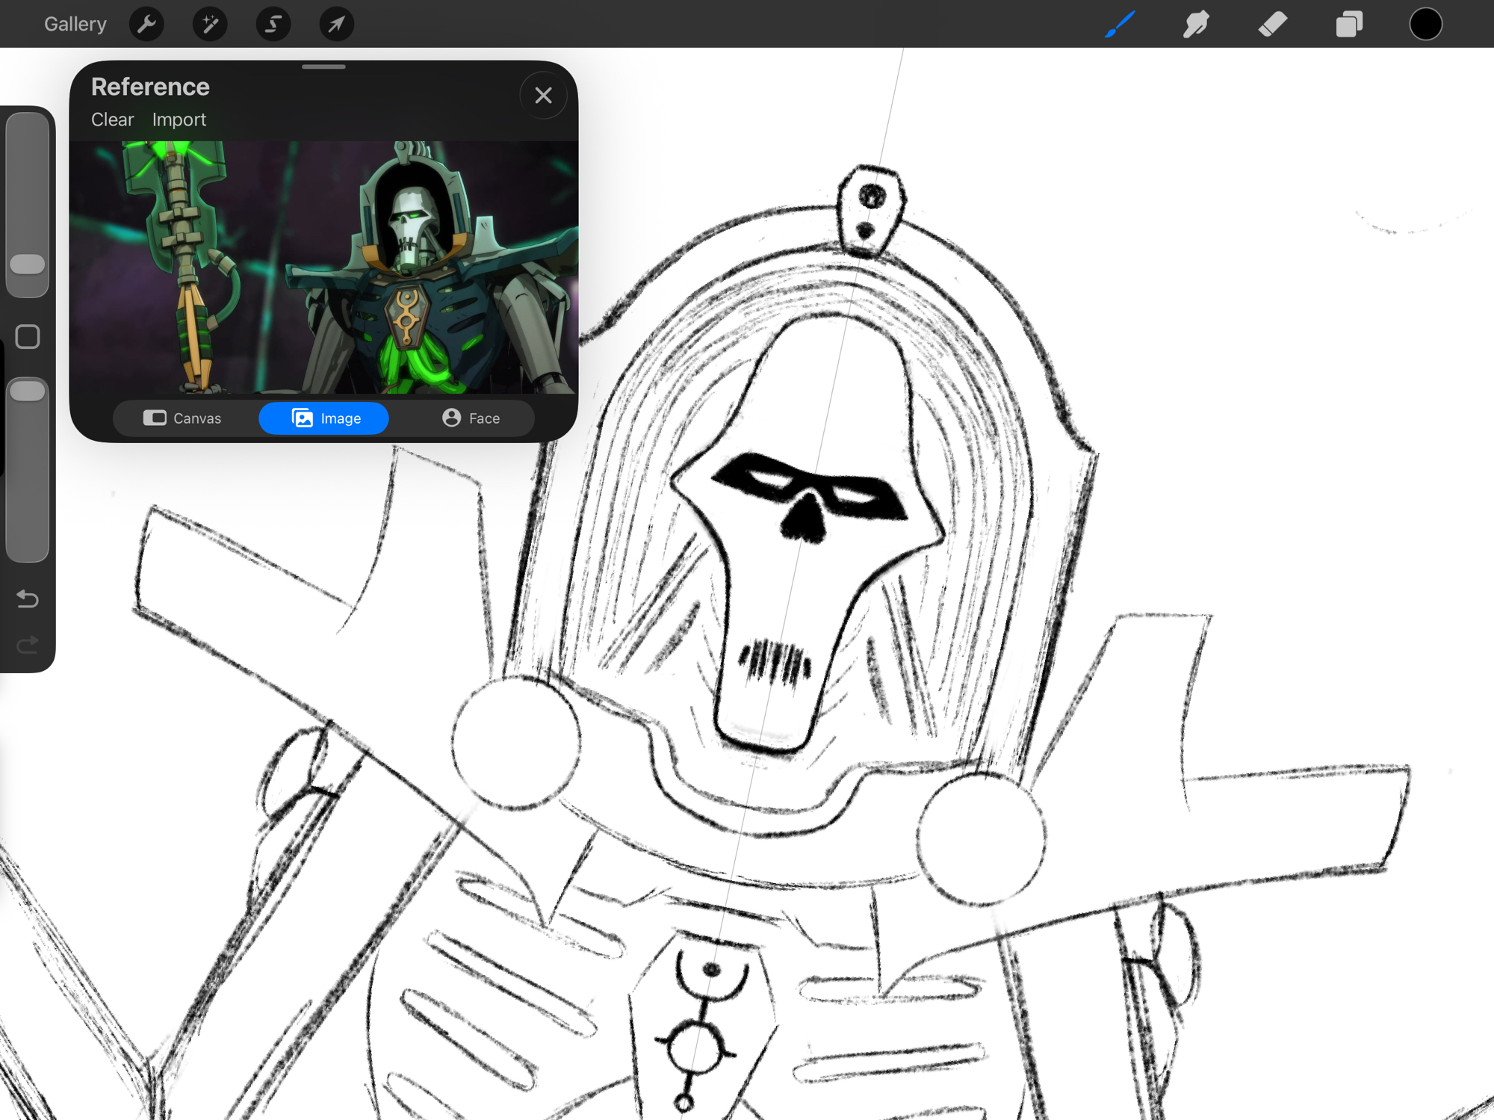Close the Reference panel

coord(543,96)
